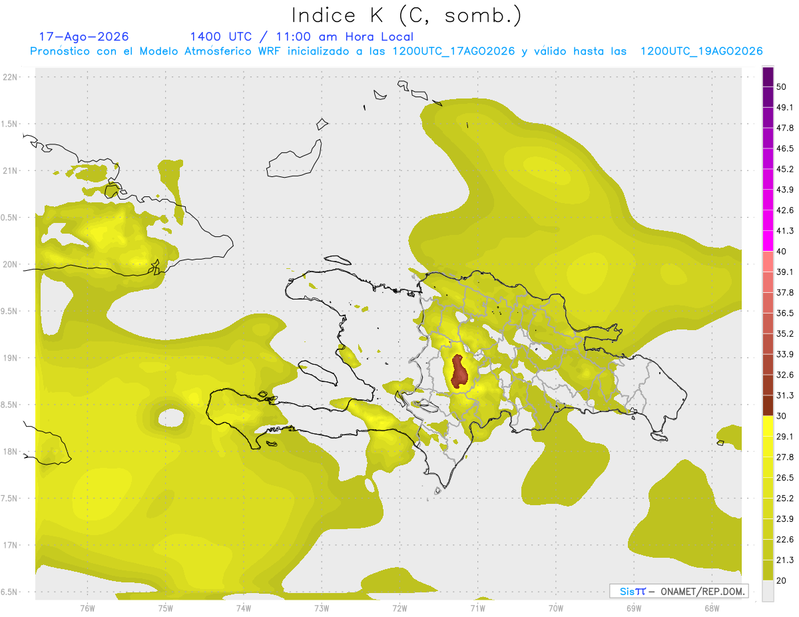The height and width of the screenshot is (617, 799).
Task: Click the red-brown K-index peak over Hispaniola
Action: (x=459, y=372)
